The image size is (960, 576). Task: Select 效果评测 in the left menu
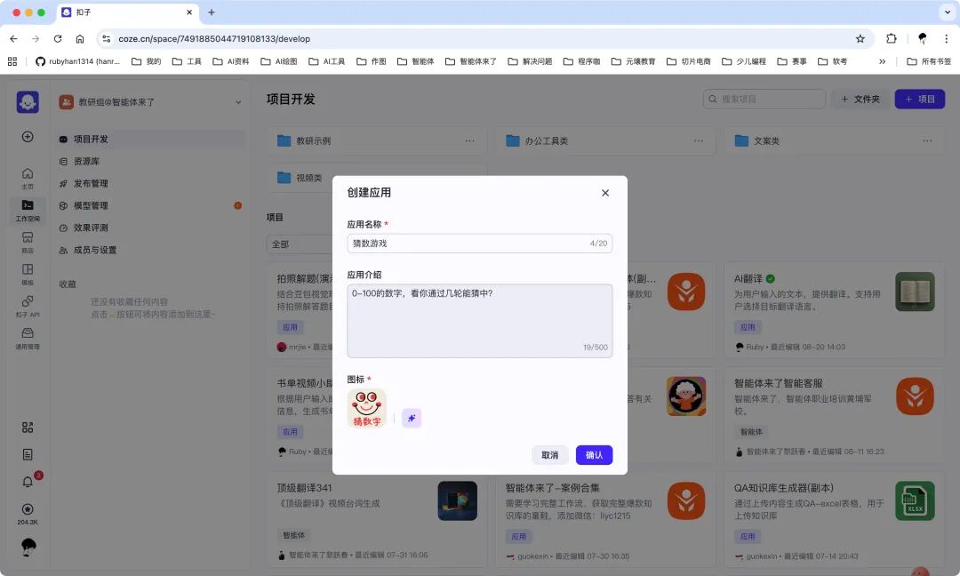click(150, 227)
